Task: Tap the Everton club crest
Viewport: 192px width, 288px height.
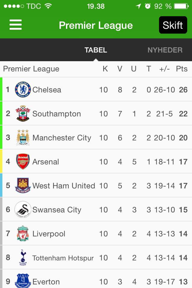Action: tap(23, 281)
